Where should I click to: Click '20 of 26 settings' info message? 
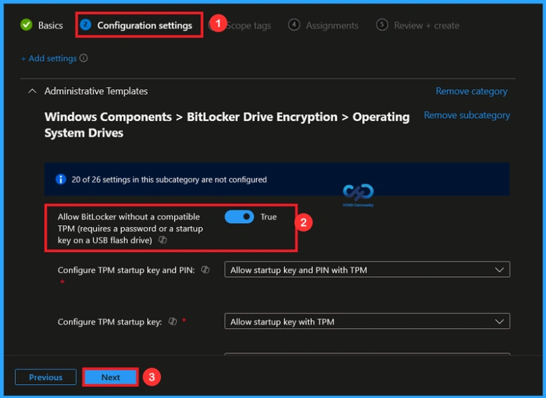coord(169,180)
